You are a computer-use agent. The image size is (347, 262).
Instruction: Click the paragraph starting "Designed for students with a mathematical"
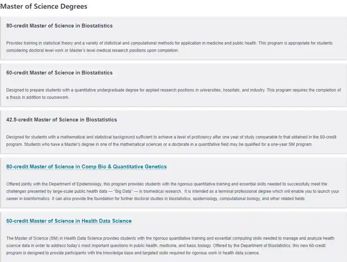tap(171, 141)
